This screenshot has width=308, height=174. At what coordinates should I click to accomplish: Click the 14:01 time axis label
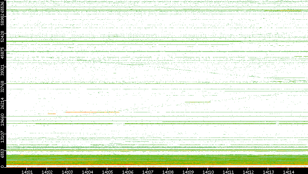[x=27, y=171]
